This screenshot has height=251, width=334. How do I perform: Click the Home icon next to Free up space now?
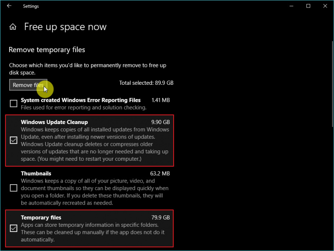pyautogui.click(x=13, y=26)
